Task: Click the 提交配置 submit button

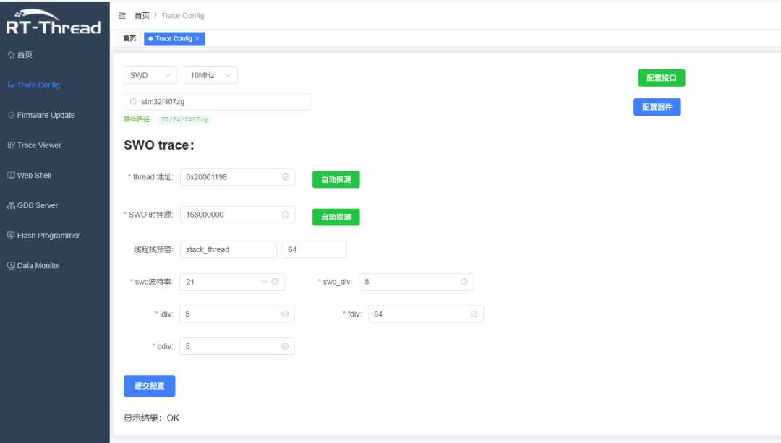Action: click(150, 386)
